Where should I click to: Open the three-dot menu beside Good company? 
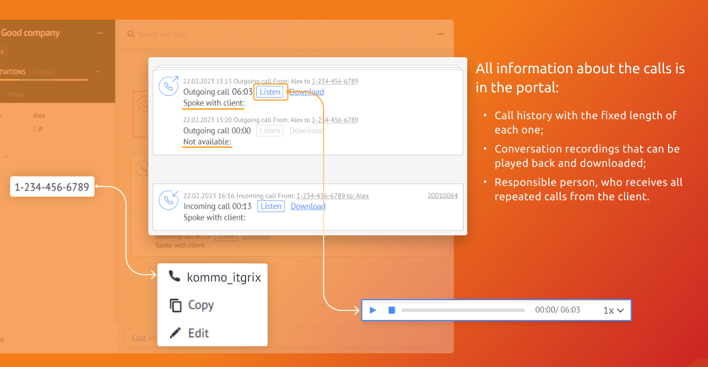100,33
